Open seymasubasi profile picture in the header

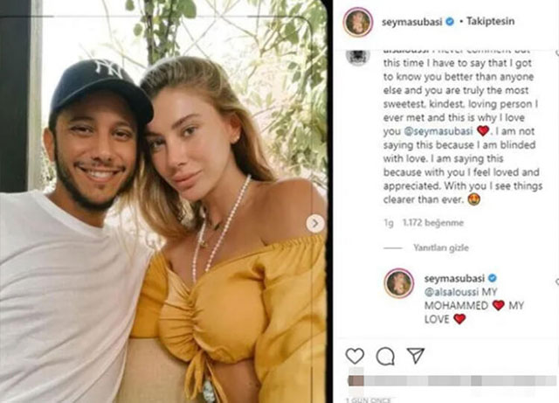pos(358,22)
